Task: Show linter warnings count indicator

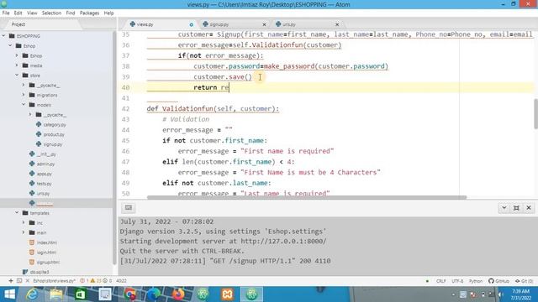Action: click(x=96, y=281)
